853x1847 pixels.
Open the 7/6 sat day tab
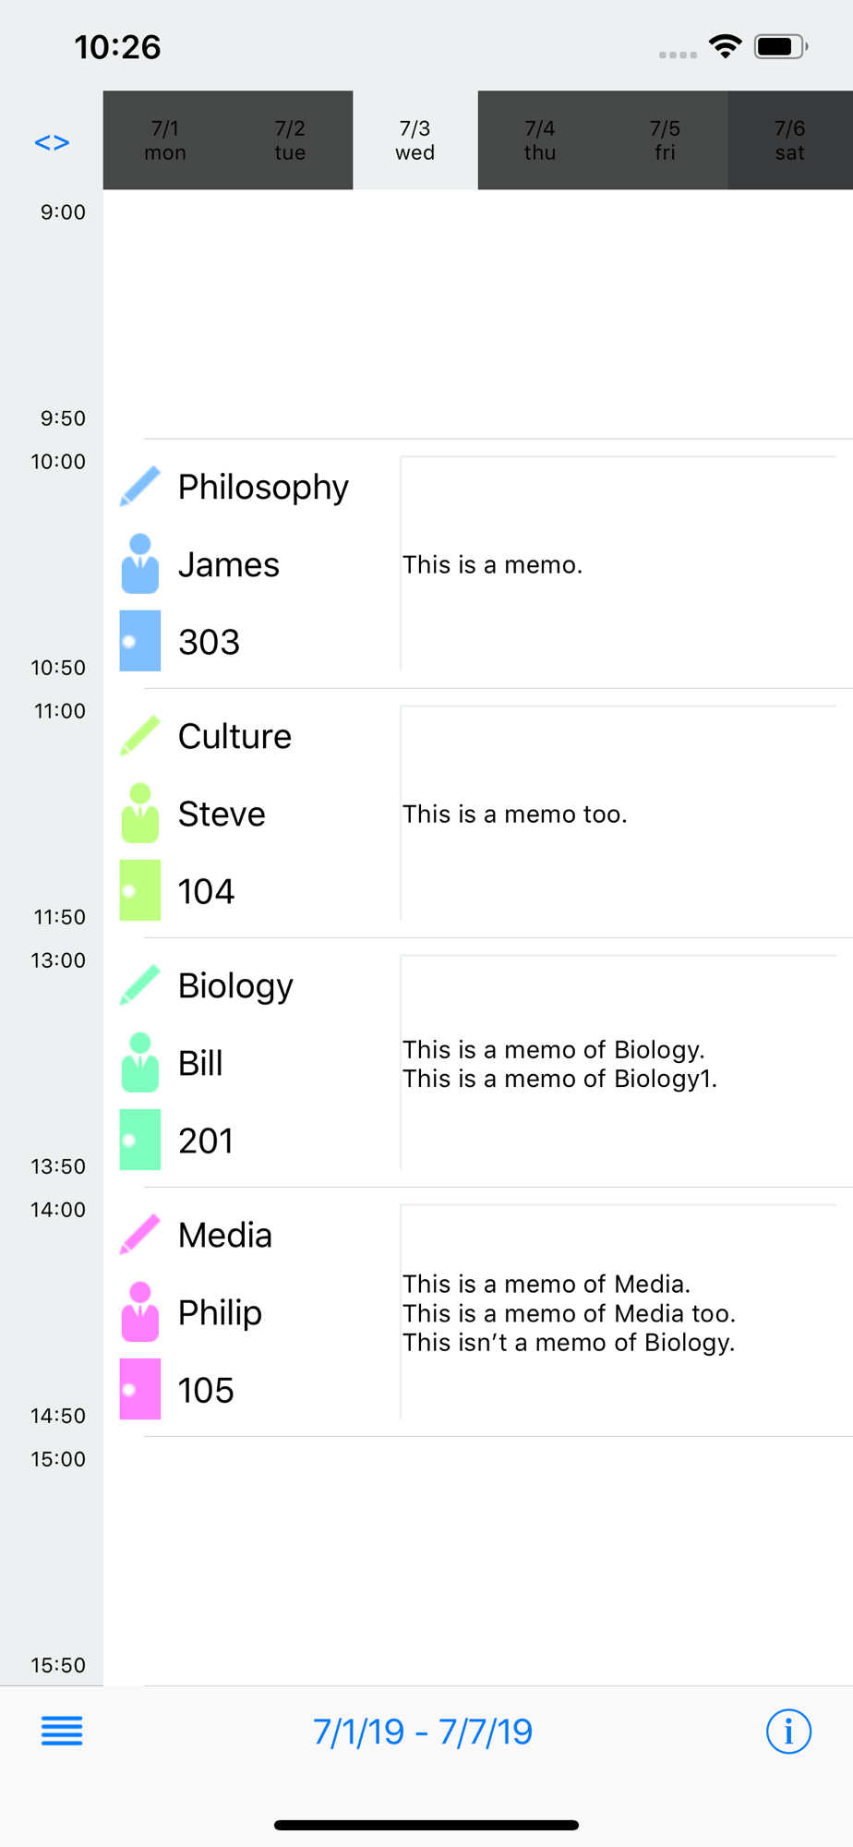[x=790, y=140]
